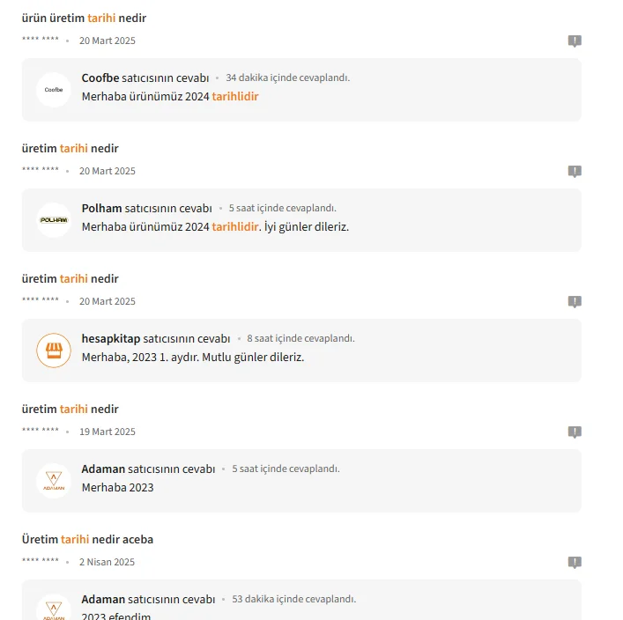Visit the Coofbe seller name link

coord(100,77)
